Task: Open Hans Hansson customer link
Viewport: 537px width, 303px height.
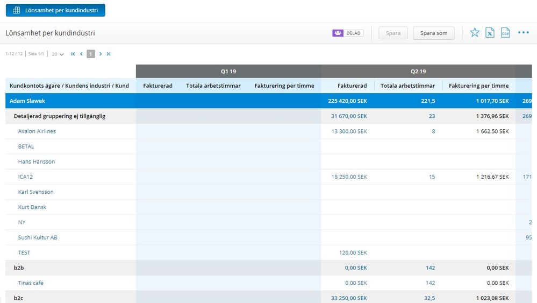Action: click(x=37, y=161)
